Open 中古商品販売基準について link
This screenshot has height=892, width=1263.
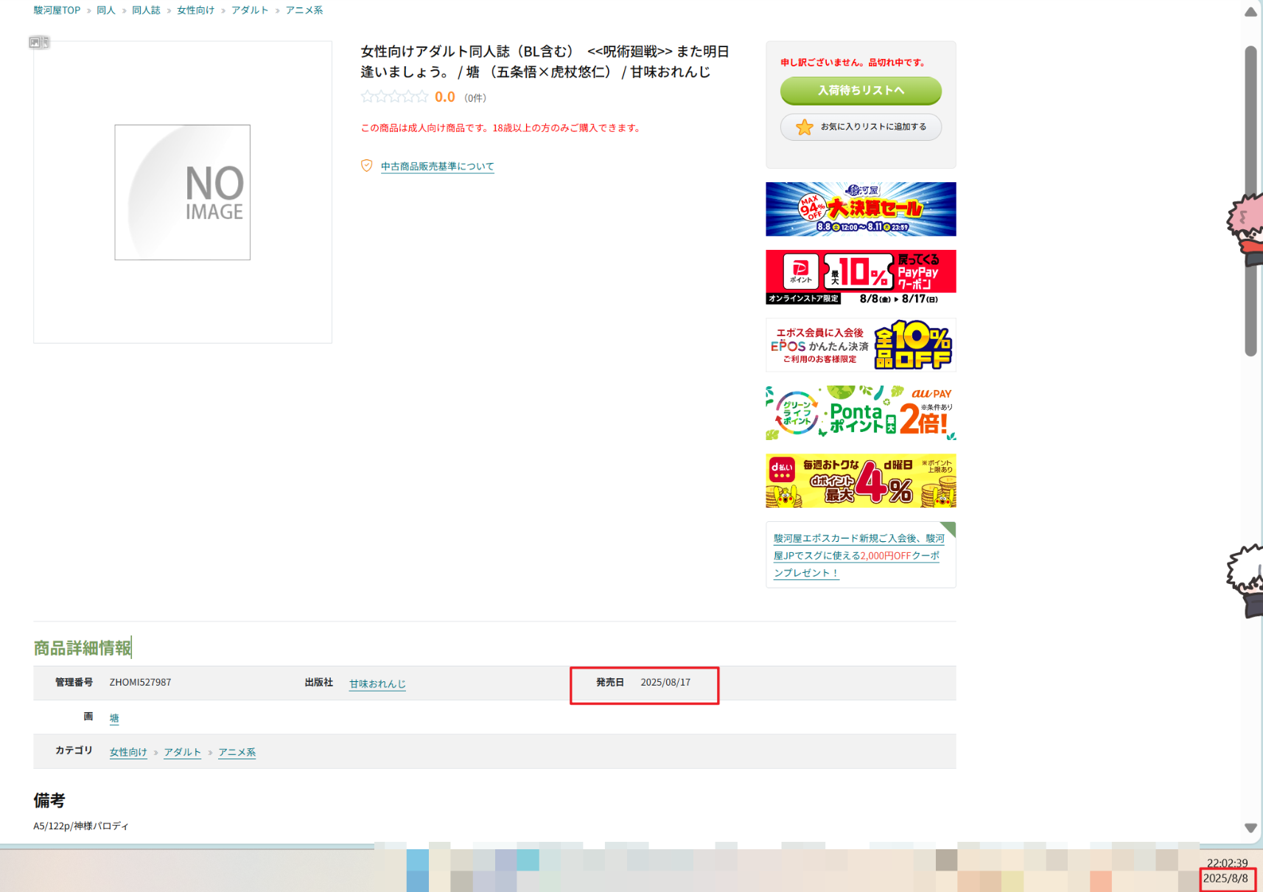coord(438,167)
